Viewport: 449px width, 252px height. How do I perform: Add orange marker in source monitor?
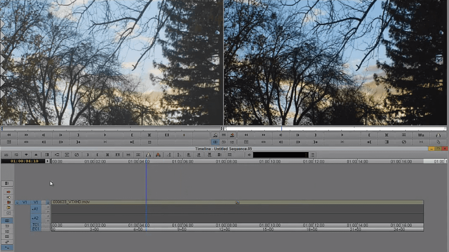(x=184, y=135)
